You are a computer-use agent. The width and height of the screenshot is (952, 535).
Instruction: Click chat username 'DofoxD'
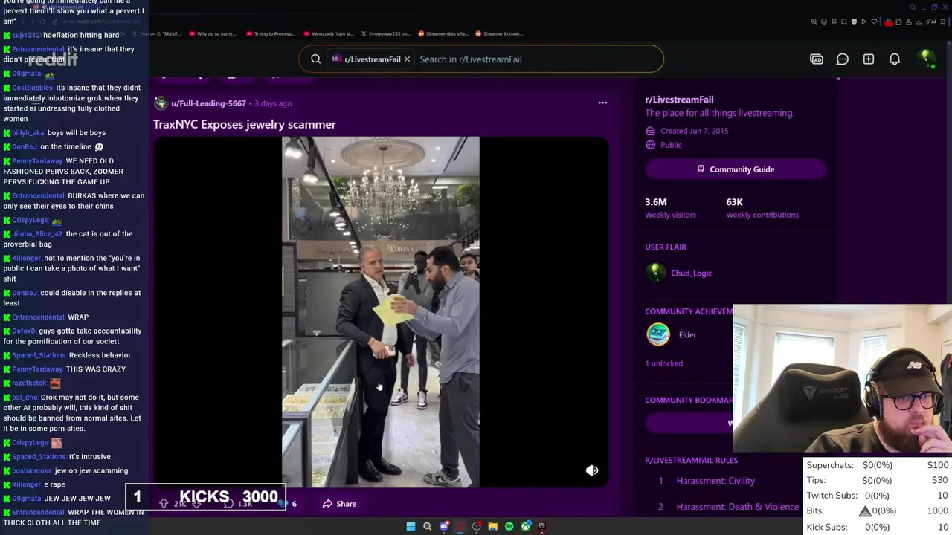pyautogui.click(x=24, y=331)
